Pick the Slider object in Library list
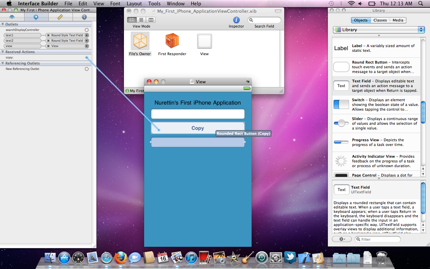This screenshot has height=269, width=430. pos(376,123)
